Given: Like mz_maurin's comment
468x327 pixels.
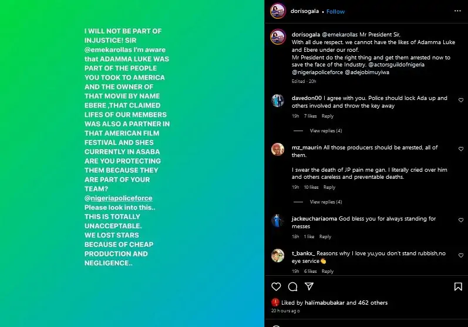Looking at the screenshot, I should (x=460, y=150).
